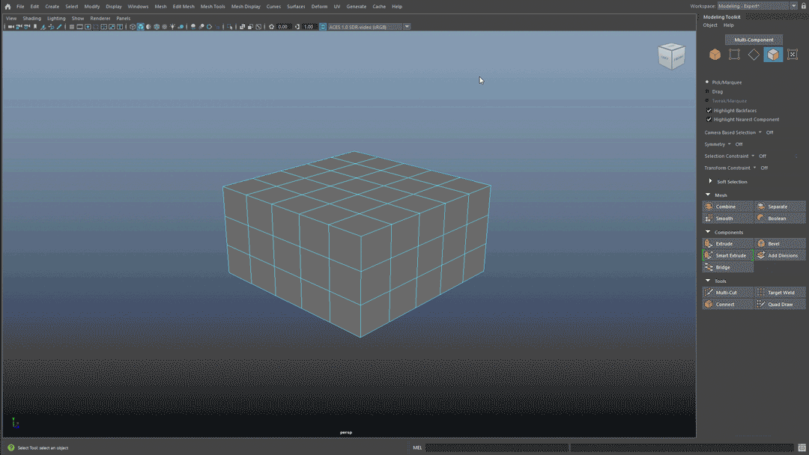
Task: Open the Workspace dropdown
Action: pyautogui.click(x=757, y=6)
